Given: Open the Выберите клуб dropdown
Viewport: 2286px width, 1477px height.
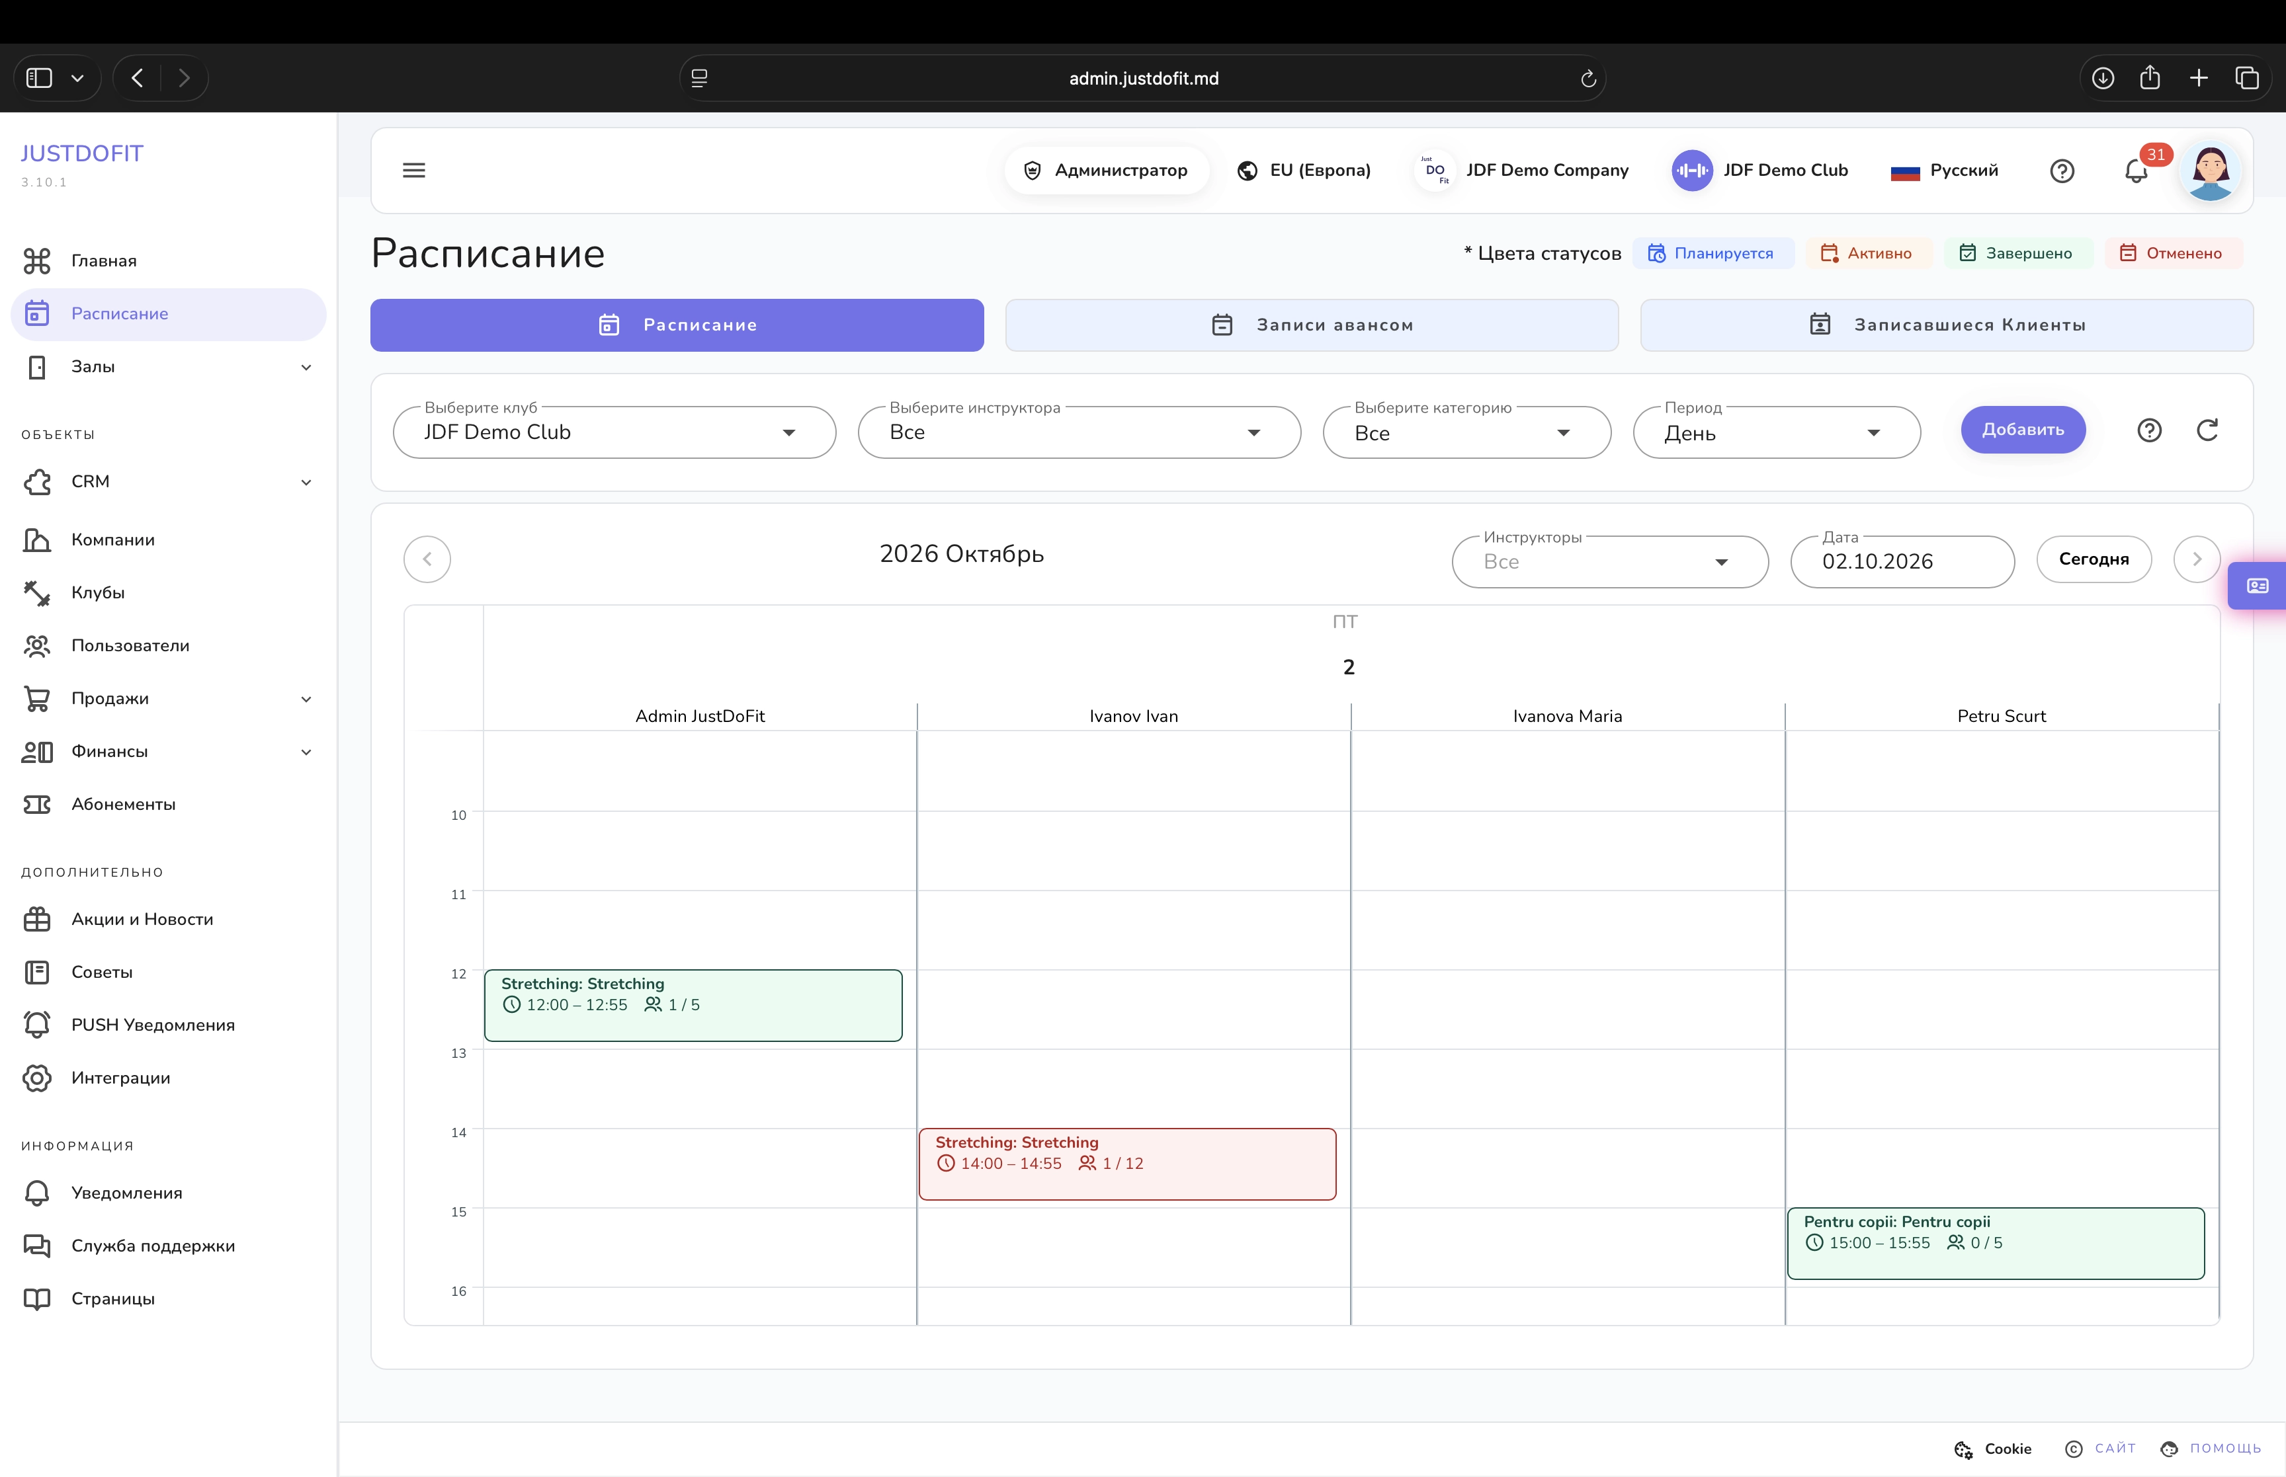Looking at the screenshot, I should 614,432.
